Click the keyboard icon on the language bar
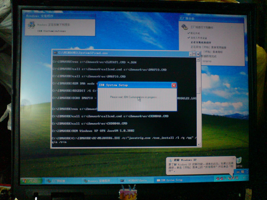The width and height of the screenshot is (267, 200). 238,172
